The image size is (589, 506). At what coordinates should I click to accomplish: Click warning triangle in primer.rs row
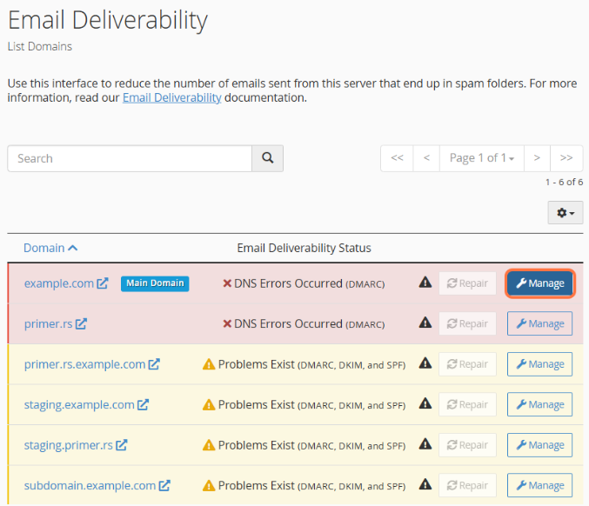[x=425, y=323]
